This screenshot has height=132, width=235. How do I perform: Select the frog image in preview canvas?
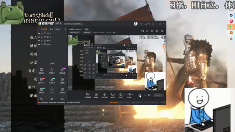pyautogui.click(x=73, y=40)
